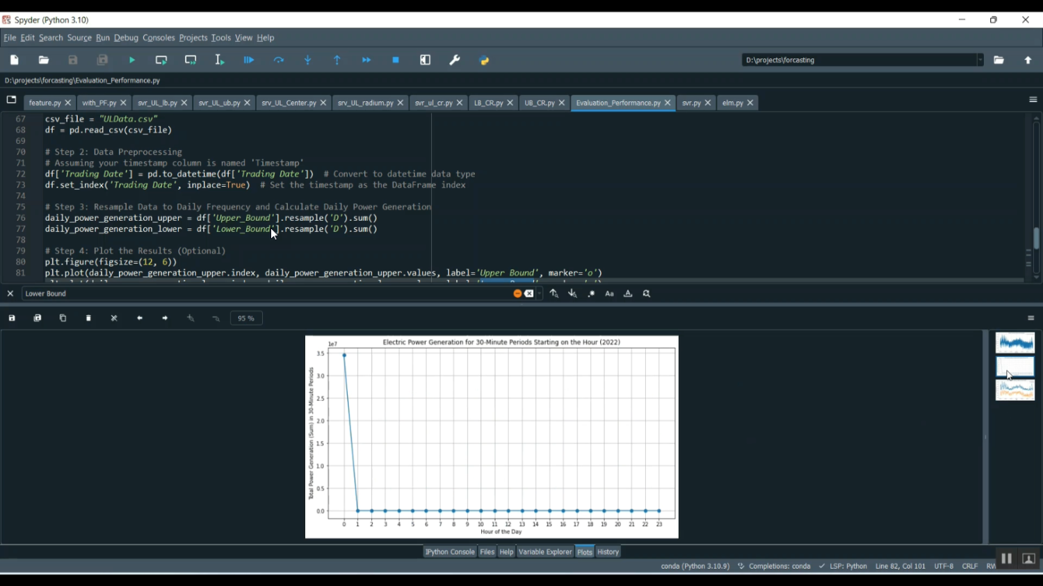The image size is (1043, 586).
Task: Toggle regular expression search in find bar
Action: tap(591, 294)
